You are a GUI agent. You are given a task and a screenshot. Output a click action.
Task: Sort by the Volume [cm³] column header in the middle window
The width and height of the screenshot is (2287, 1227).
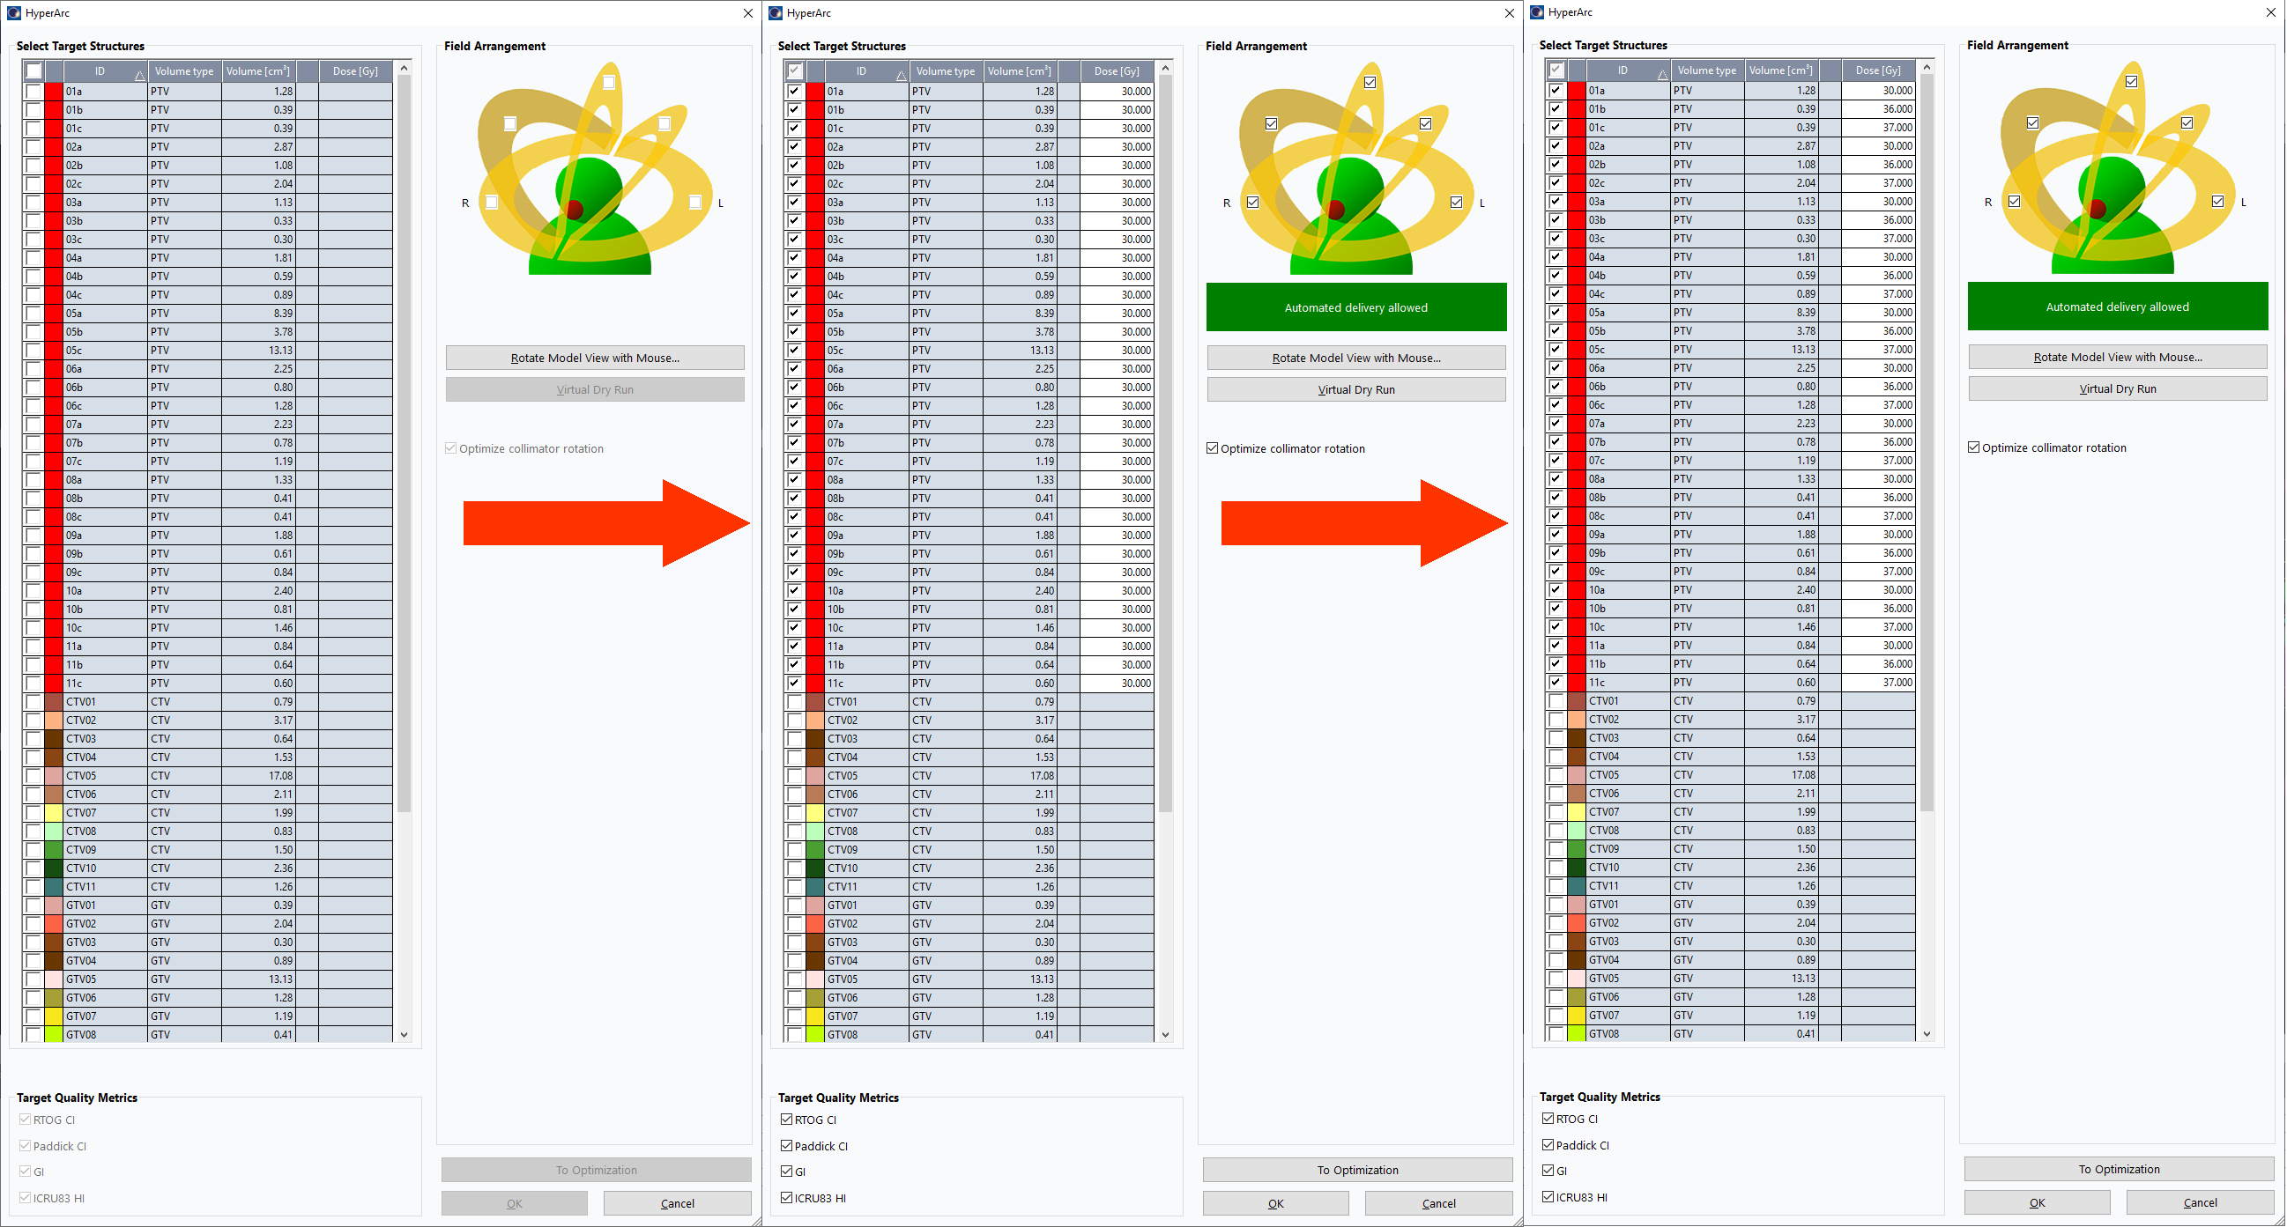click(x=1019, y=71)
